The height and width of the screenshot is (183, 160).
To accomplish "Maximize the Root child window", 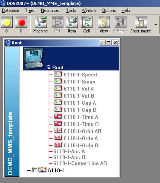I will [x=108, y=43].
